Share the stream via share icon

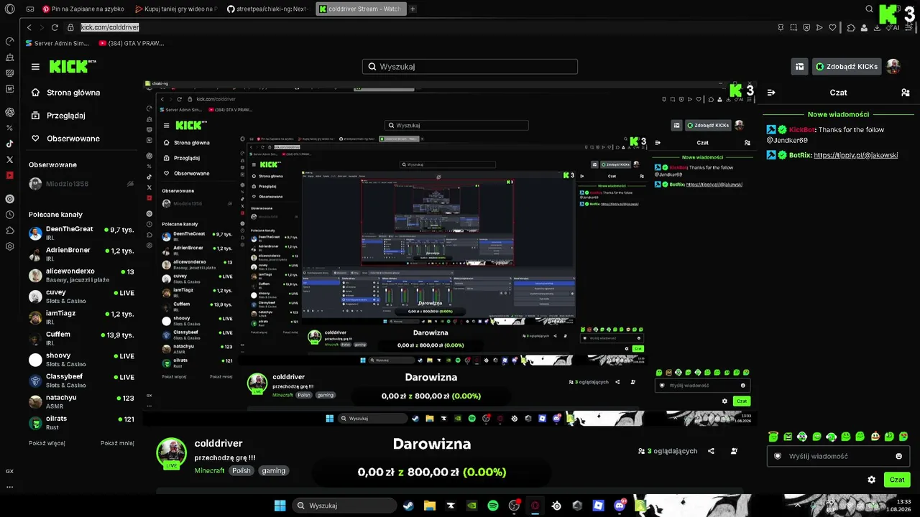(711, 451)
